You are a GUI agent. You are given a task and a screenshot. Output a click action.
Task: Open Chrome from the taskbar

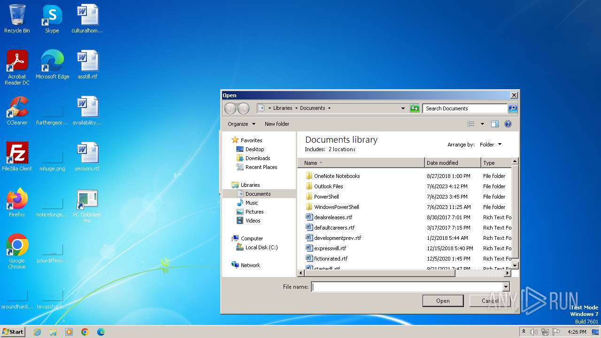click(x=85, y=332)
